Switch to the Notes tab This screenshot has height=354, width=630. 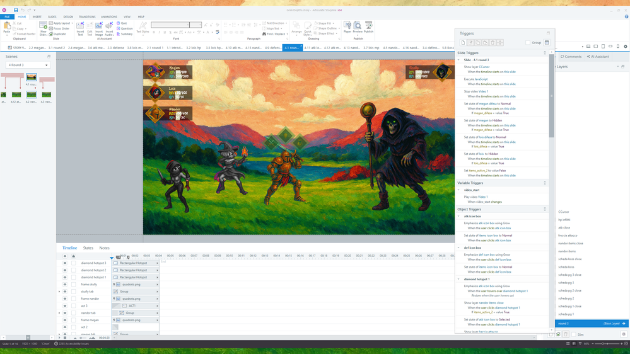(105, 248)
